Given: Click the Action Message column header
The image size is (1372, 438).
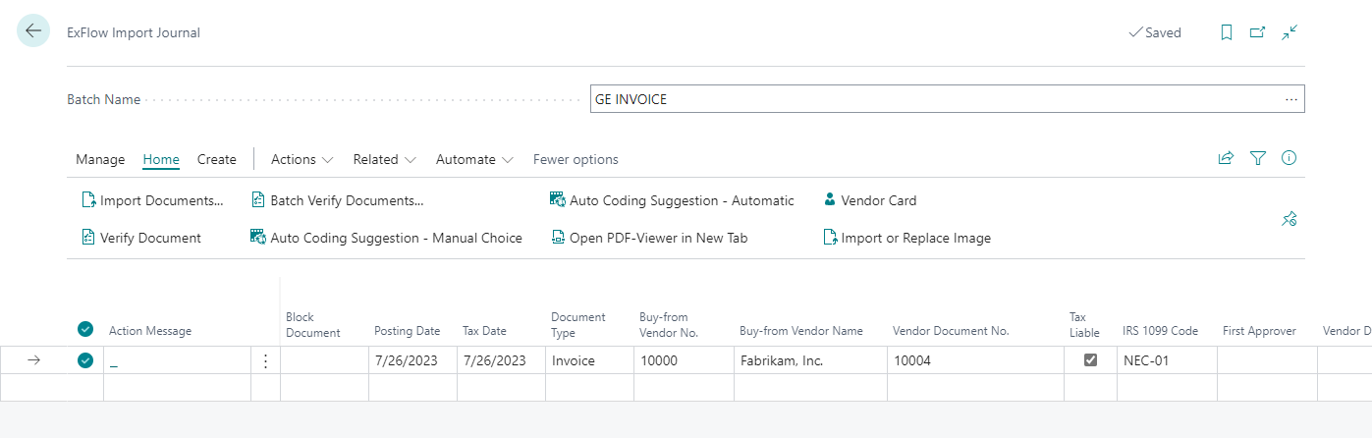Looking at the screenshot, I should click(150, 331).
